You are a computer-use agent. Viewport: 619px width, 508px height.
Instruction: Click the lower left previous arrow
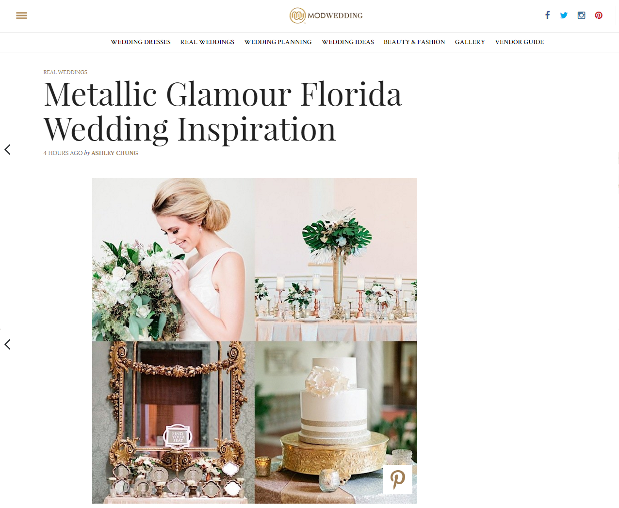(7, 344)
